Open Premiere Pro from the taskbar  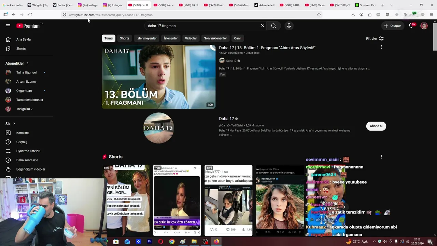pyautogui.click(x=150, y=242)
